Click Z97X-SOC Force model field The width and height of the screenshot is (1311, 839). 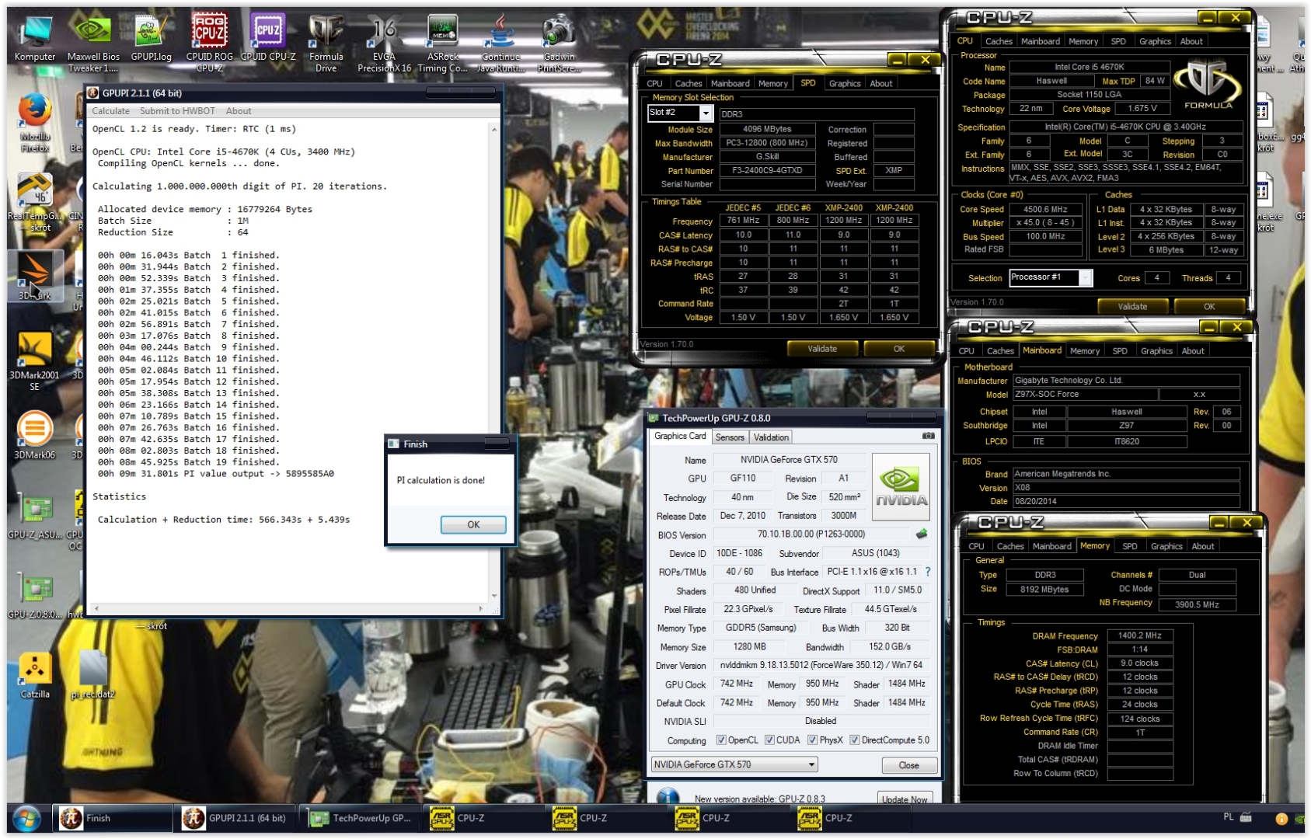click(1085, 394)
